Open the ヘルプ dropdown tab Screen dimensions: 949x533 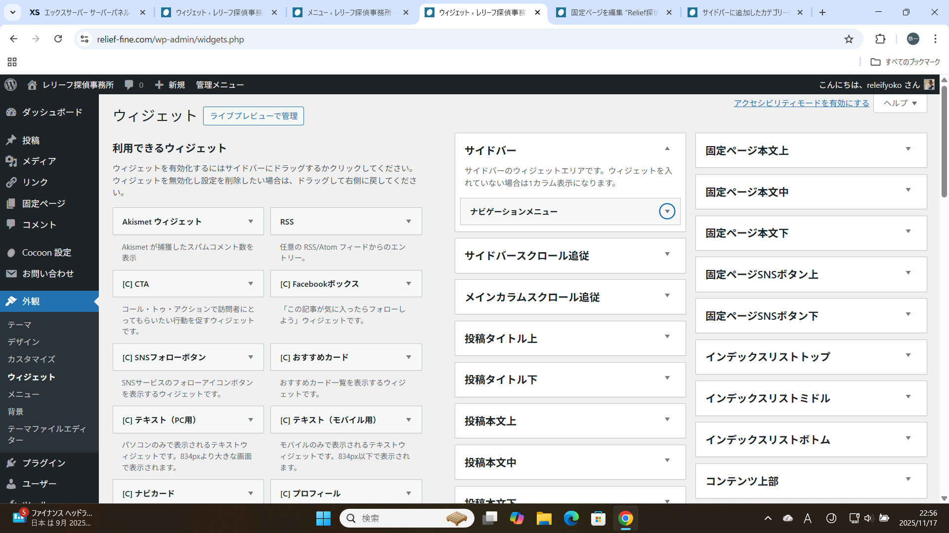pos(900,103)
